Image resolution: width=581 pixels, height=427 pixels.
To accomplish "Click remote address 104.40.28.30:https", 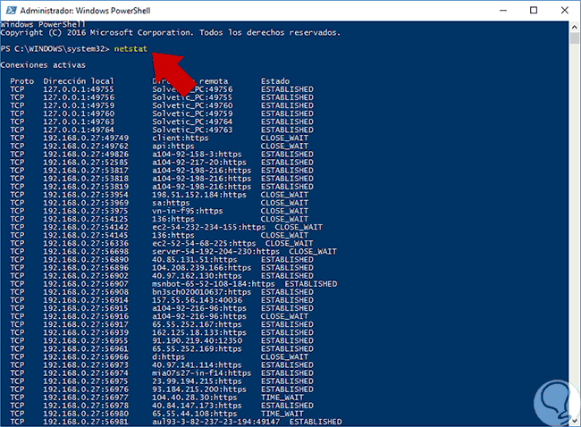I will (x=195, y=398).
